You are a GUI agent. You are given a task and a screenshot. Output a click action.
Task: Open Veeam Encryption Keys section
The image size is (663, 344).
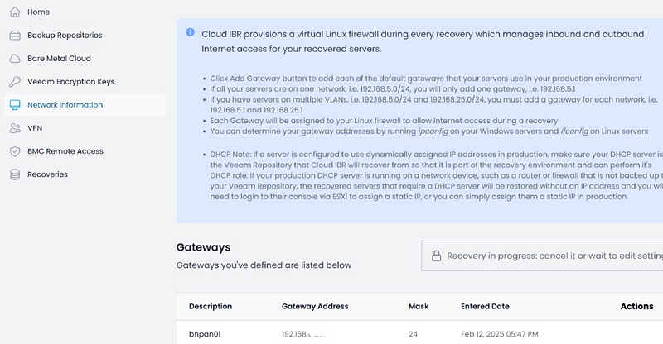70,82
